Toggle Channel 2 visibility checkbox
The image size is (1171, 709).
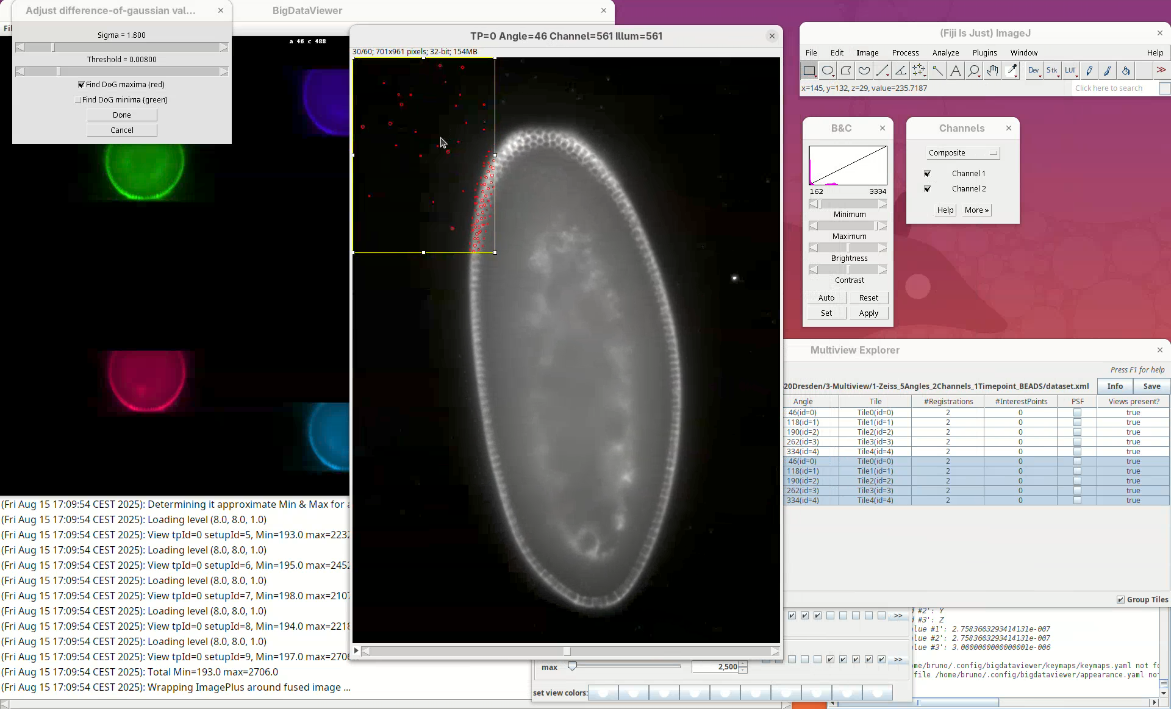point(928,189)
